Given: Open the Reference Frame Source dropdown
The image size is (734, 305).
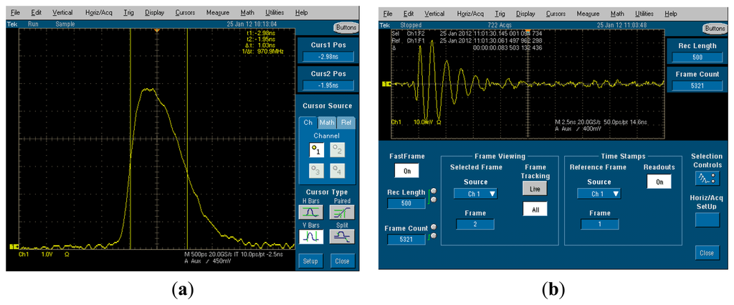Looking at the screenshot, I should [x=599, y=193].
